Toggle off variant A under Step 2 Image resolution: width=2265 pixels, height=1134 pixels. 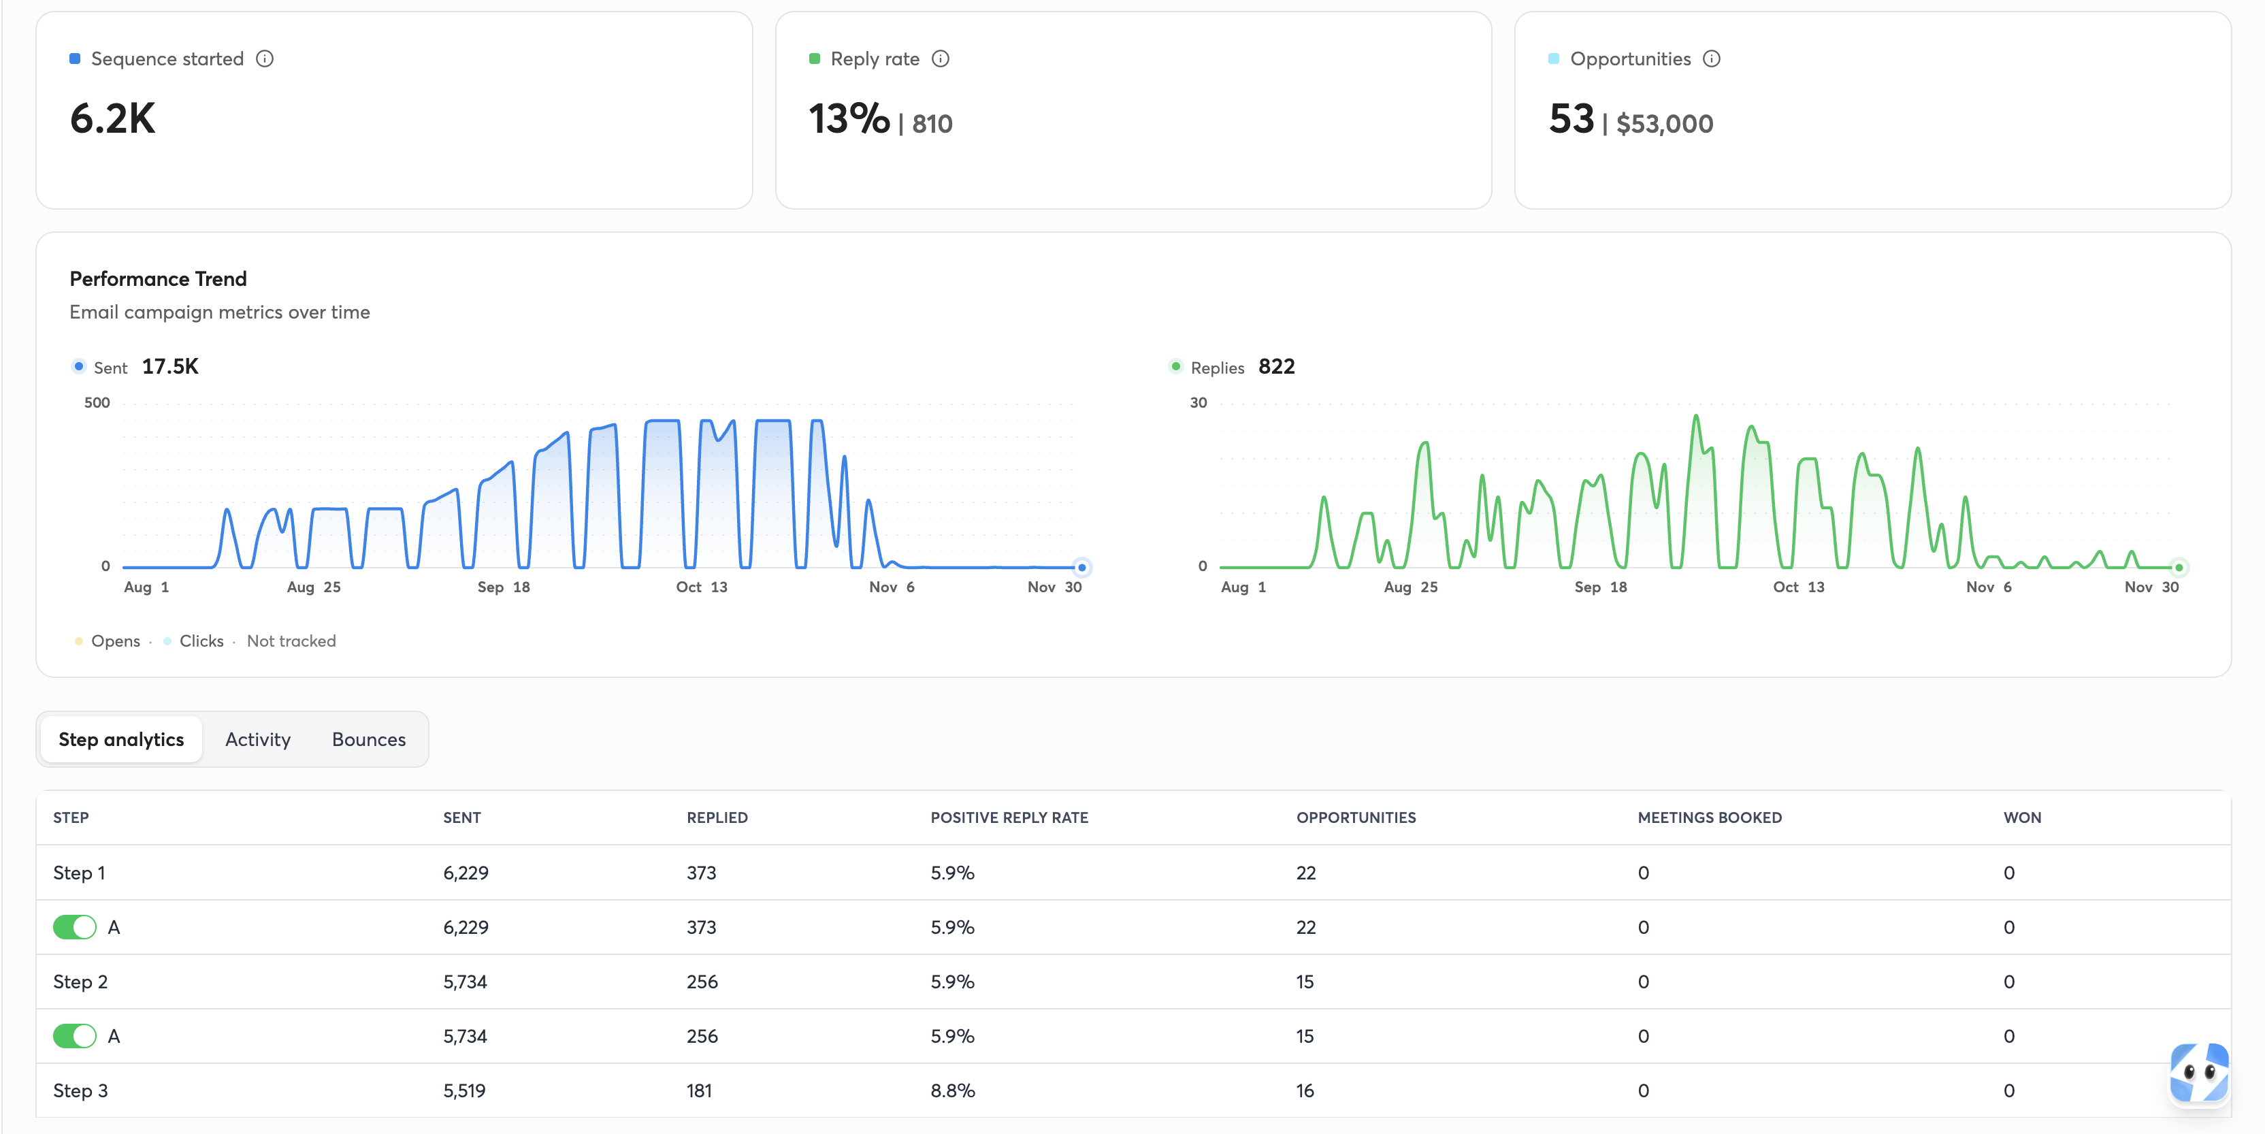point(75,1037)
